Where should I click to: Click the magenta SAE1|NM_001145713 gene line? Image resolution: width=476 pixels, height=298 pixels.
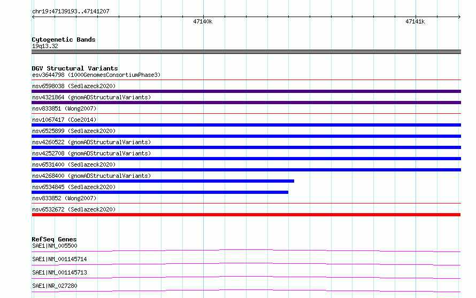tap(246, 277)
